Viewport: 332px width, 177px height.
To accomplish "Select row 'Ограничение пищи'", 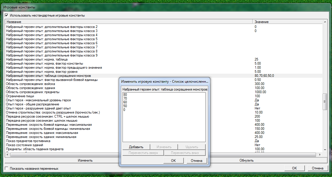I will point(62,96).
